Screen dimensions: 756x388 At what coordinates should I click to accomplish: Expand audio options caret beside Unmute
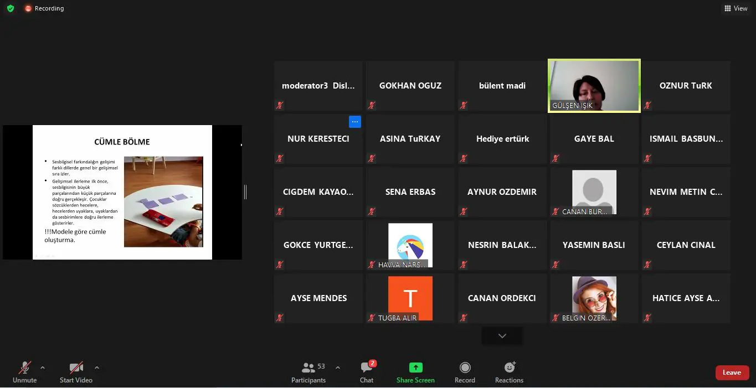(x=43, y=368)
